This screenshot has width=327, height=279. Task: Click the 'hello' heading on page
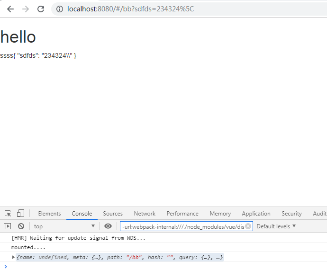pos(18,37)
